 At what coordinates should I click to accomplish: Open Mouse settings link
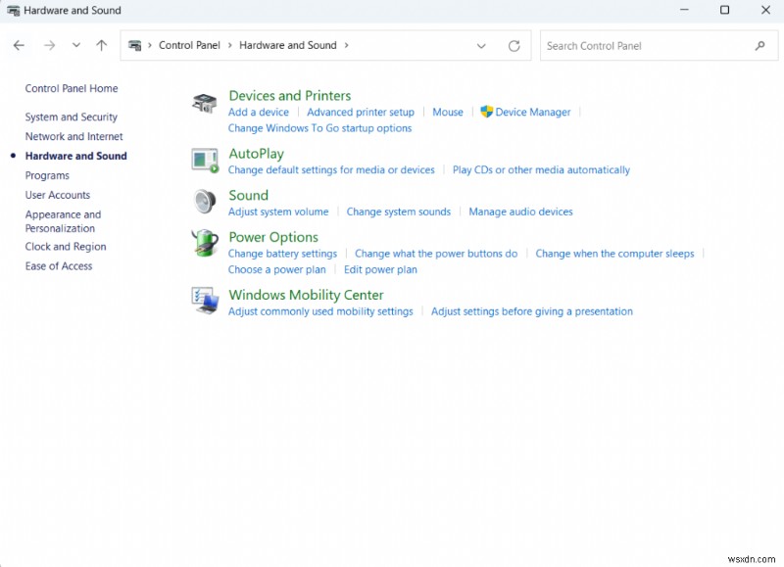[x=448, y=112]
